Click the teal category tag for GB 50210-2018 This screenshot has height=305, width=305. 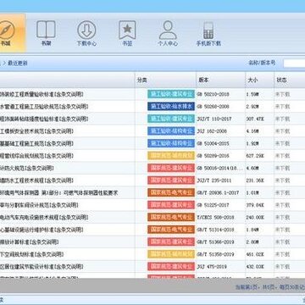pos(171,94)
